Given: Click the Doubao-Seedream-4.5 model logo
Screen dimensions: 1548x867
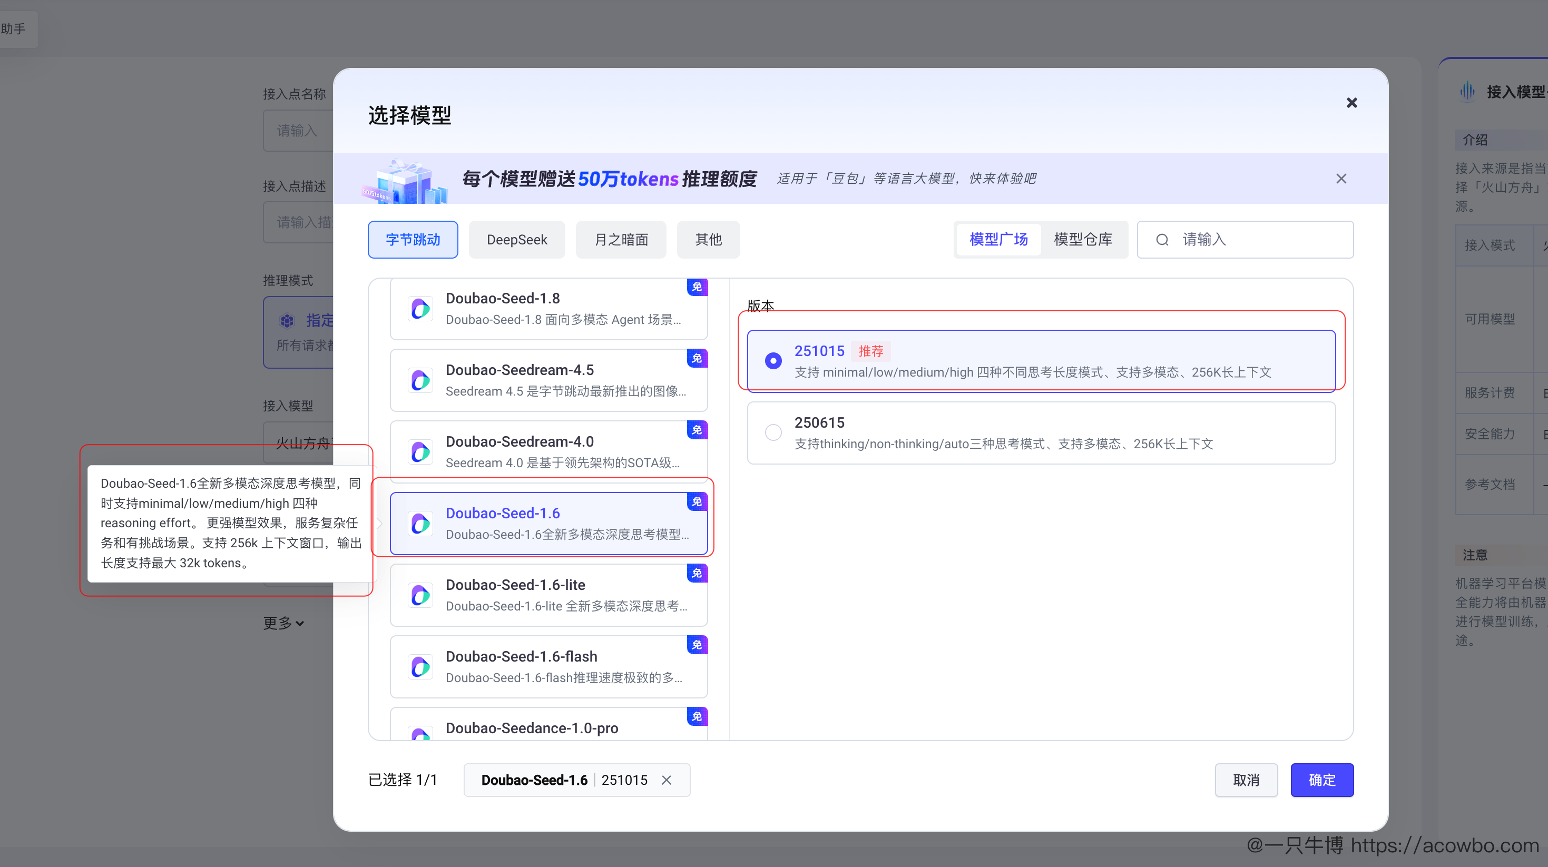Looking at the screenshot, I should point(420,380).
